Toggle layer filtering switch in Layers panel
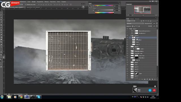The image size is (181, 102). click(x=157, y=21)
